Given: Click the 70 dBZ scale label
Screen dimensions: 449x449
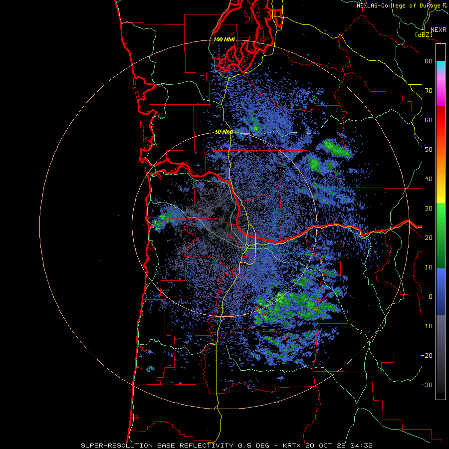Looking at the screenshot, I should 429,90.
